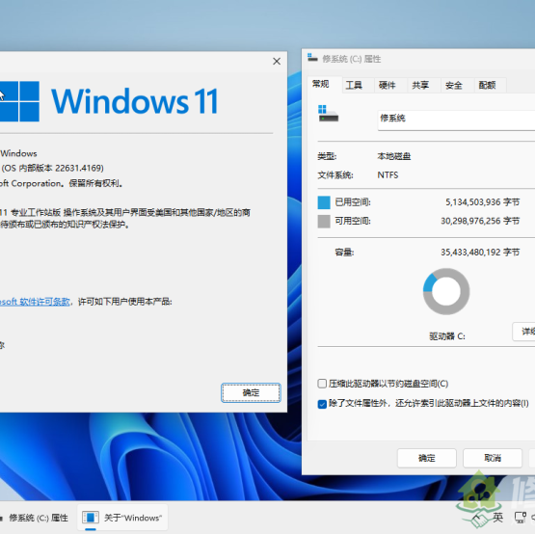The height and width of the screenshot is (534, 535).
Task: Click the blue 已用空间 color swatch
Action: 324,202
